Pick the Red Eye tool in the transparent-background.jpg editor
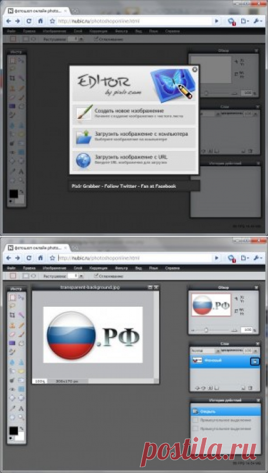Screen dimensions: 268x473 coord(12,389)
